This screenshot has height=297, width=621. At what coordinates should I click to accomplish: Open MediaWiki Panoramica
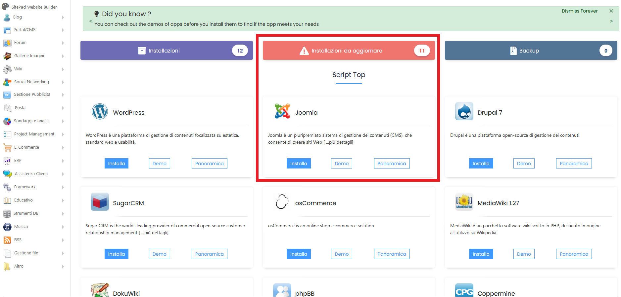[574, 254]
